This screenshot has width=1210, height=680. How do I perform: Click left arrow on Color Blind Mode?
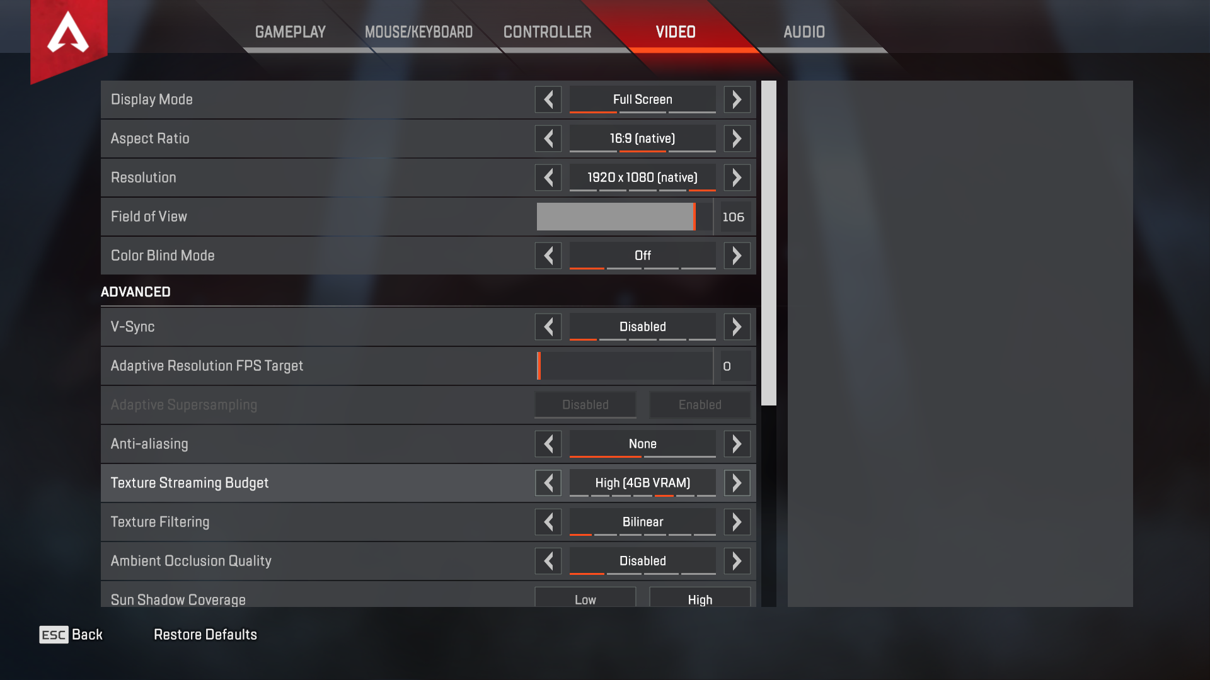[548, 255]
